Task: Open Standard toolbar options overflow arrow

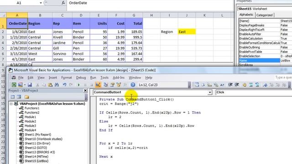Action: tap(189, 85)
